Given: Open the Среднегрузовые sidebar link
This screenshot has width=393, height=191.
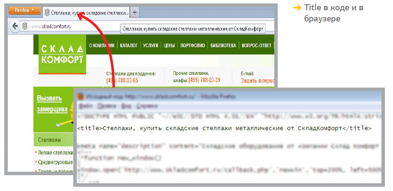Looking at the screenshot, I should tap(55, 162).
